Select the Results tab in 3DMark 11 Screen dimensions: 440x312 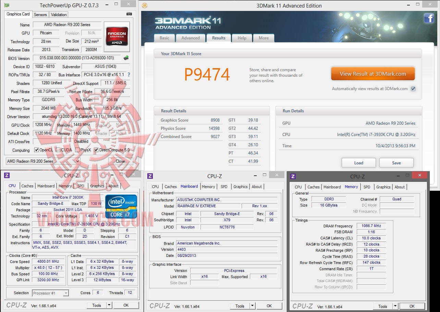219,38
